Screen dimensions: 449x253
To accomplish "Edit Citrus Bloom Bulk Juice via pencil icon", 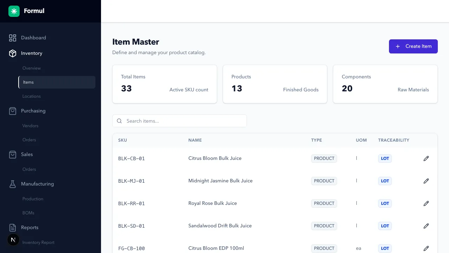I will (426, 158).
